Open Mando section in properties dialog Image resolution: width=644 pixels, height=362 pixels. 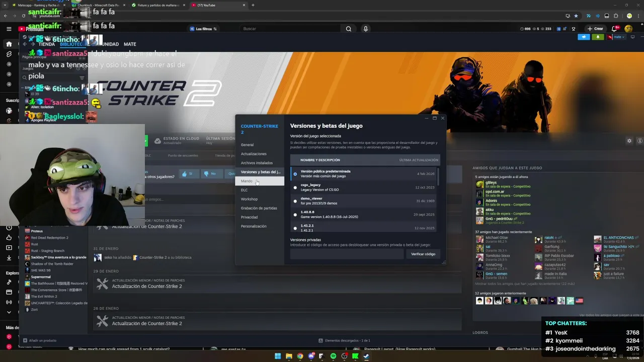[x=259, y=181]
